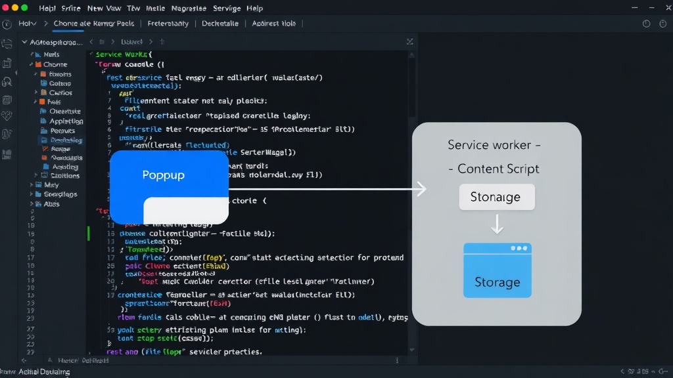This screenshot has height=378, width=673.
Task: Go back with the breadcrumb left chevron
Action: click(91, 41)
